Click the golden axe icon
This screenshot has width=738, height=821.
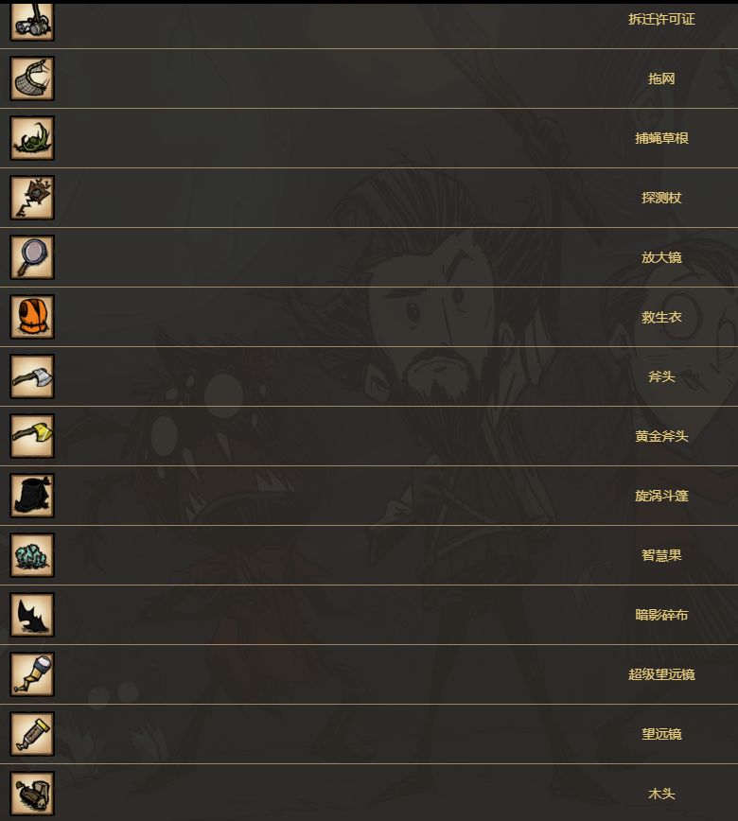pos(32,436)
